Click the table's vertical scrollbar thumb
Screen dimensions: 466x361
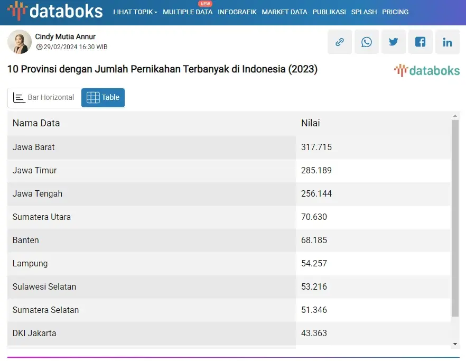[455, 217]
